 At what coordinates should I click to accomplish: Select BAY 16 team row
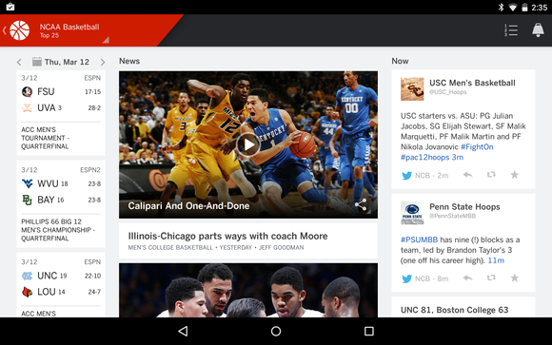61,200
